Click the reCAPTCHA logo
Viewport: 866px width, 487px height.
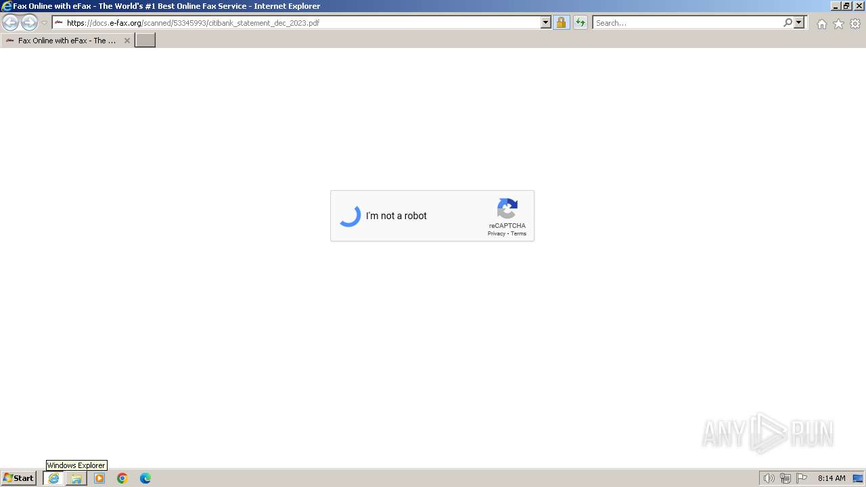click(507, 209)
